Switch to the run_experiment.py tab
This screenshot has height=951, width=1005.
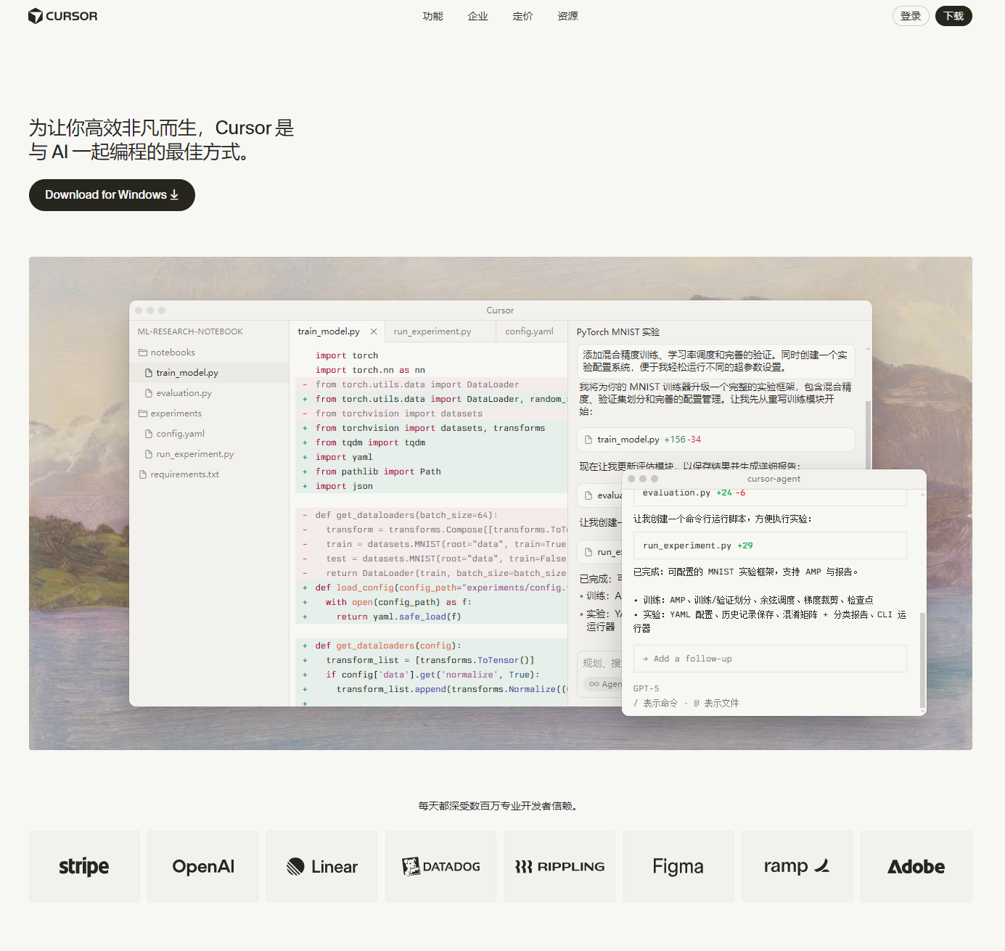432,332
